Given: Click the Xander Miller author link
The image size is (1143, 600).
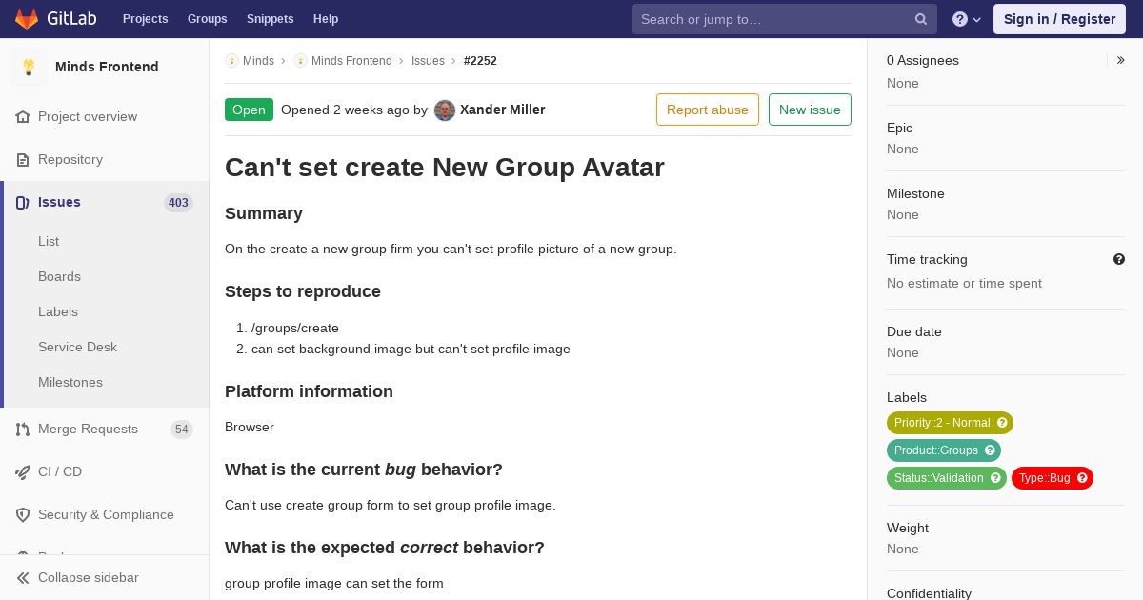Looking at the screenshot, I should 503,110.
